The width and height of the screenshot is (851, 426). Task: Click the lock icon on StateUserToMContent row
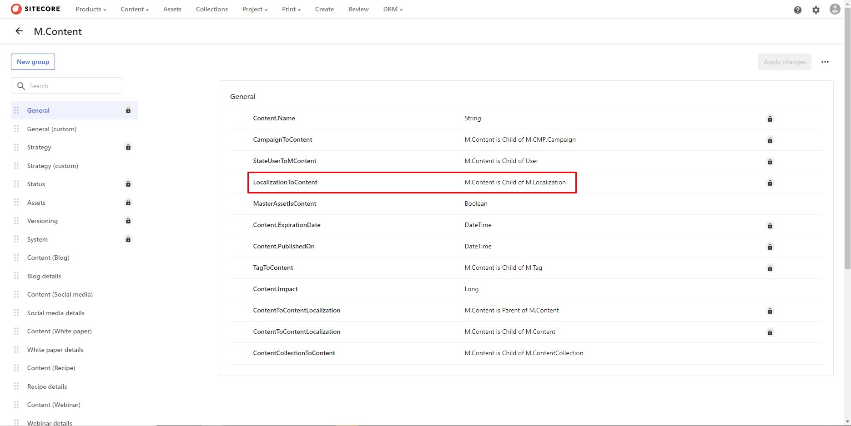coord(770,162)
